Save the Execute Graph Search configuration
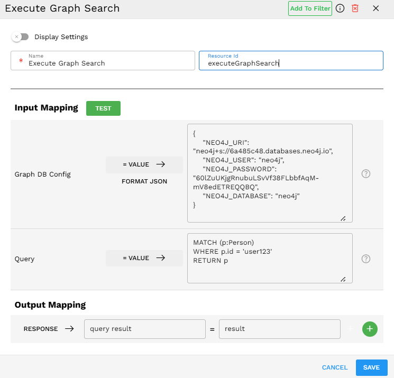Image resolution: width=394 pixels, height=378 pixels. pos(371,367)
